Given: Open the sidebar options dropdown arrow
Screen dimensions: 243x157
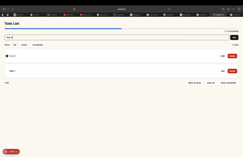Looking at the screenshot, I should click(8, 9).
